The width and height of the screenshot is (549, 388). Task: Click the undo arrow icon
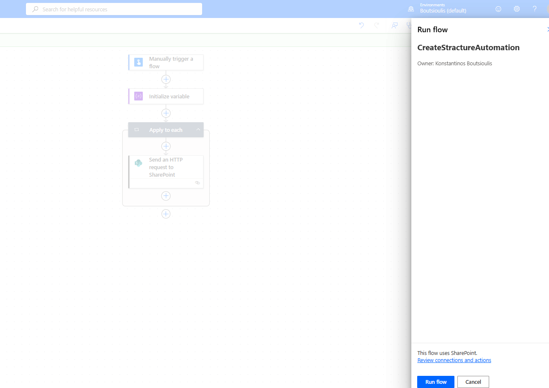coord(362,26)
